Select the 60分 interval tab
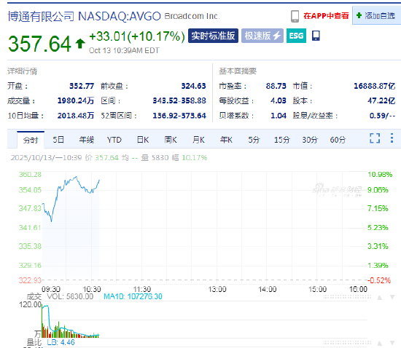 coord(338,140)
